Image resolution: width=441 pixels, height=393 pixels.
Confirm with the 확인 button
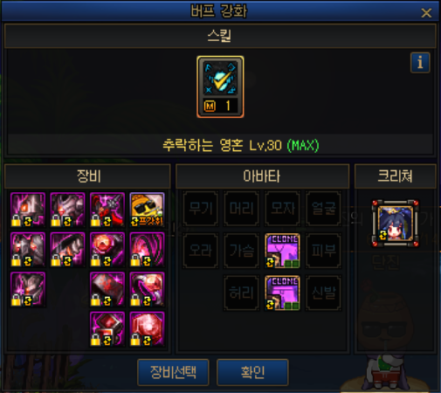252,372
